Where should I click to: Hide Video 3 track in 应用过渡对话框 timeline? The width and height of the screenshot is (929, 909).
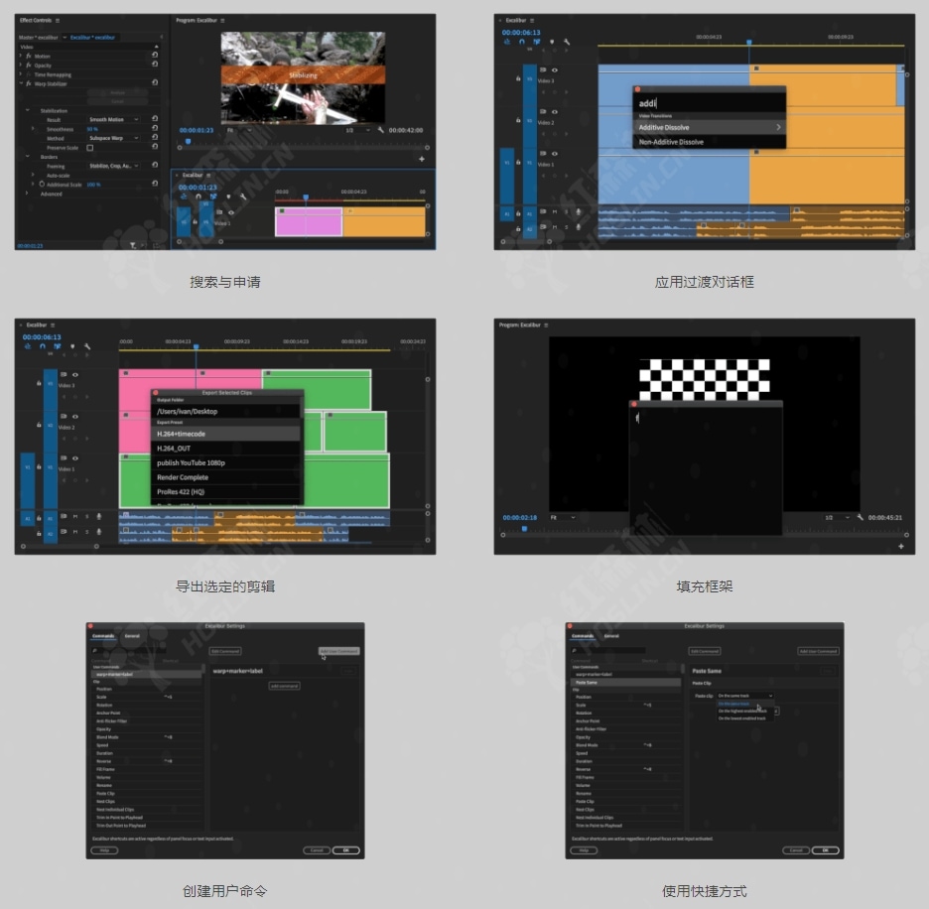[555, 69]
